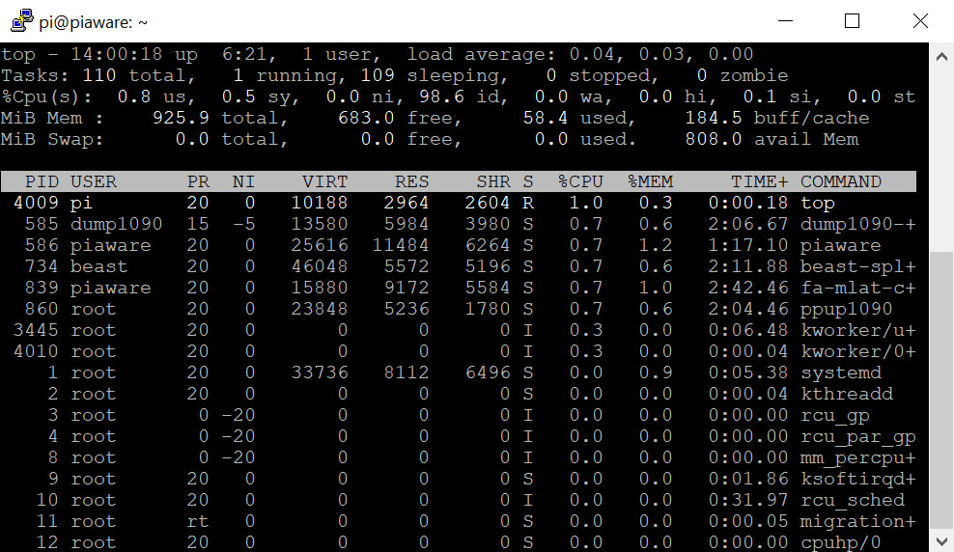Click the -5 nice value
Viewport: 954px width, 552px height.
point(244,224)
